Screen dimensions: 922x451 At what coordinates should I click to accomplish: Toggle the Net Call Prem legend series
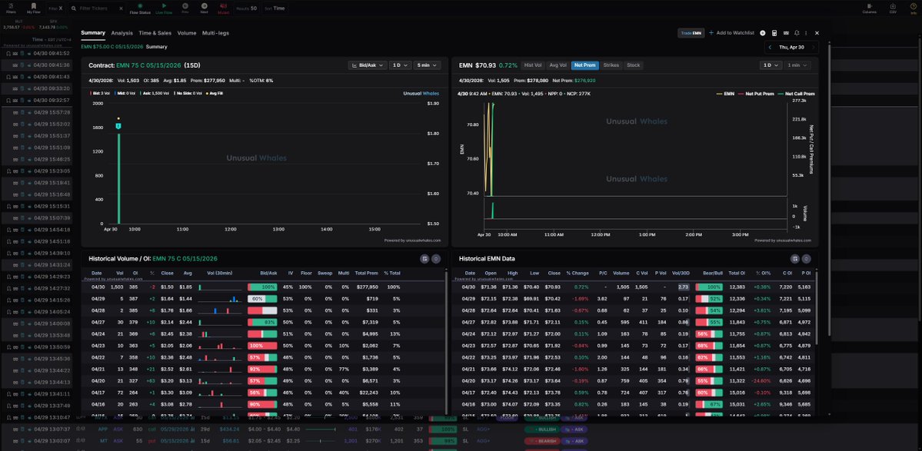point(796,94)
